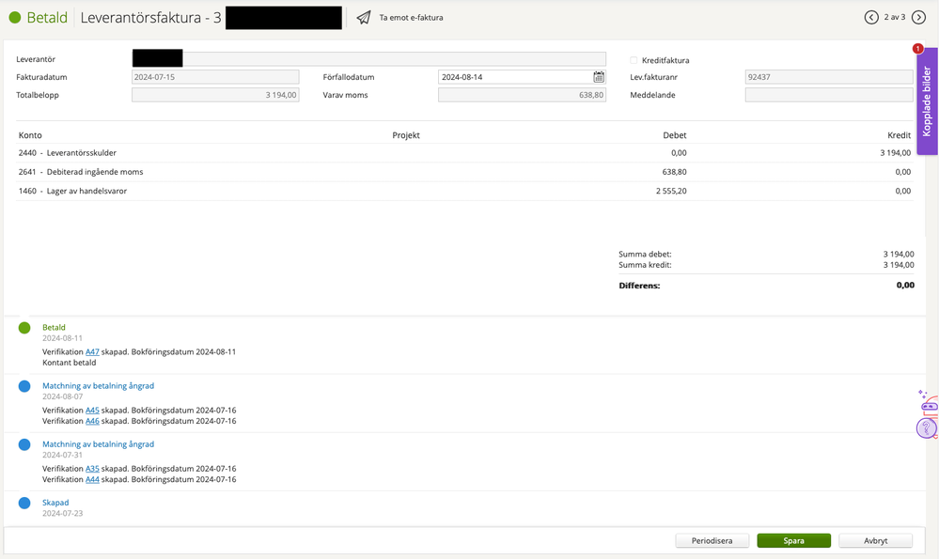939x559 pixels.
Task: Click the paper plane e-faktura icon
Action: coord(364,17)
